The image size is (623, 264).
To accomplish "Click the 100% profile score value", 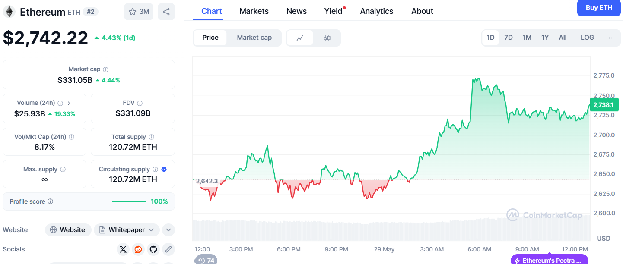I will click(159, 201).
